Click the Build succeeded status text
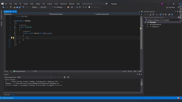 click(8, 98)
